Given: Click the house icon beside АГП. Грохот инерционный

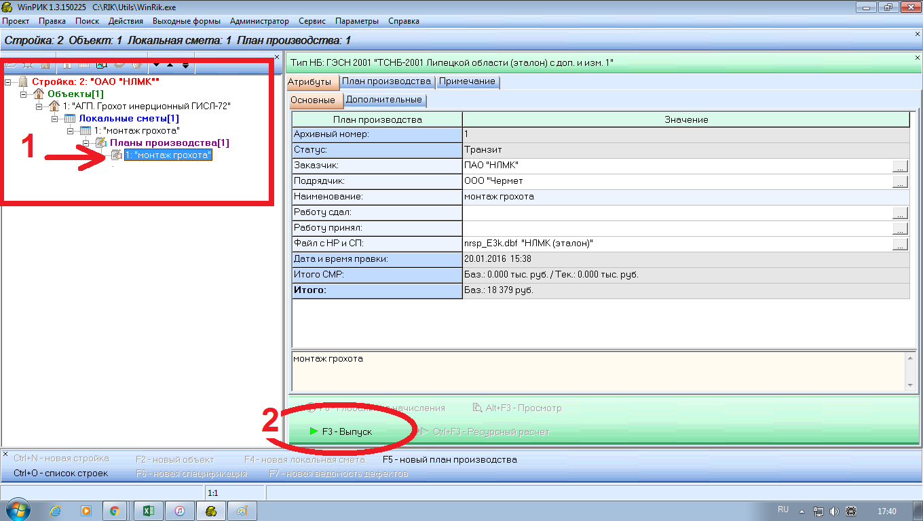Looking at the screenshot, I should tap(54, 106).
